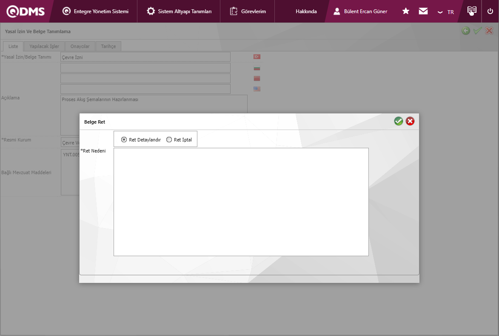Open the Görevlerim menu

point(248,11)
